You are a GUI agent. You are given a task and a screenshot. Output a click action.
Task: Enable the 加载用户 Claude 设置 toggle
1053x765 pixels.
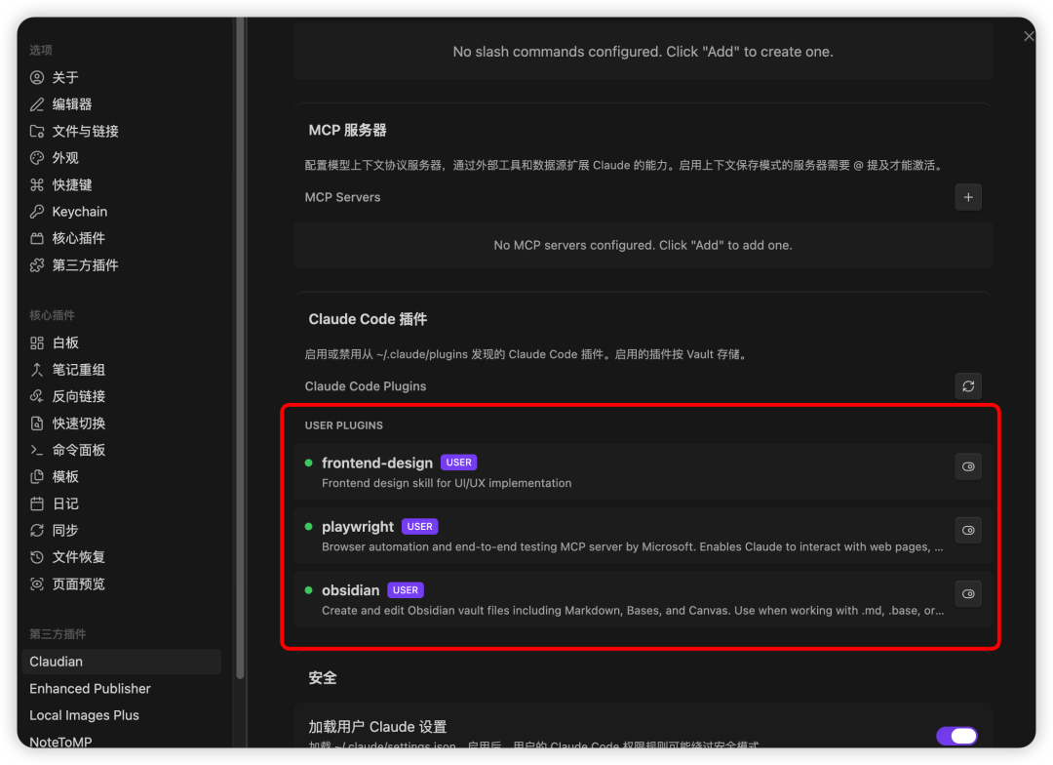[956, 736]
